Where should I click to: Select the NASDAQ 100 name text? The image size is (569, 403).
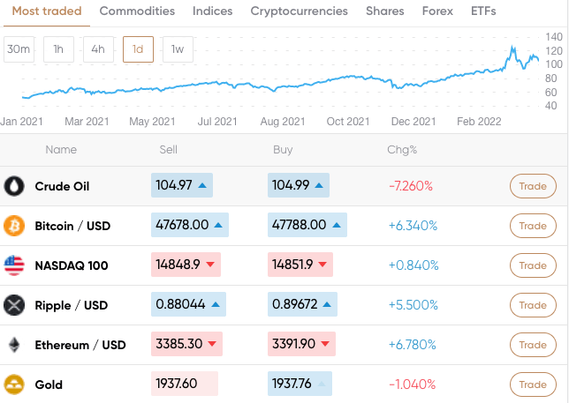click(72, 265)
